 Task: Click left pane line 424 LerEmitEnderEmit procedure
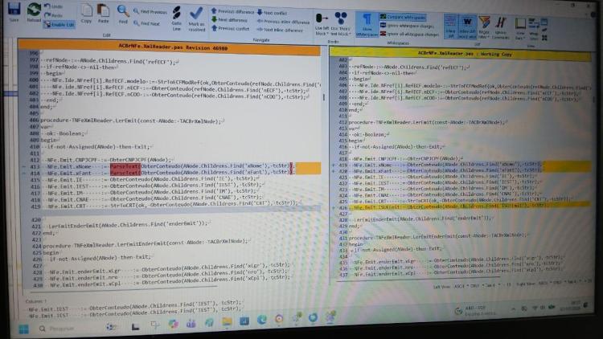pyautogui.click(x=145, y=243)
